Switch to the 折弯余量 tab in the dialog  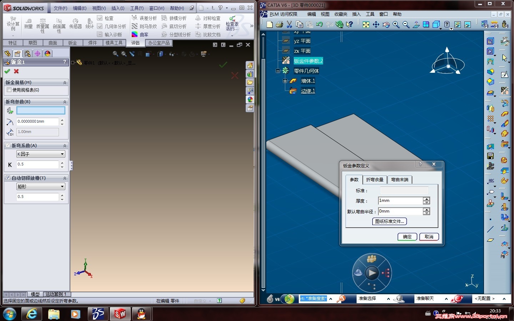point(374,180)
